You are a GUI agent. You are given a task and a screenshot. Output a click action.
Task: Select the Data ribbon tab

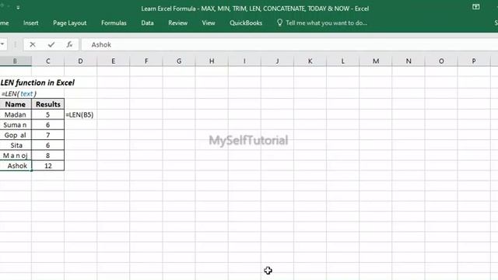pos(147,23)
